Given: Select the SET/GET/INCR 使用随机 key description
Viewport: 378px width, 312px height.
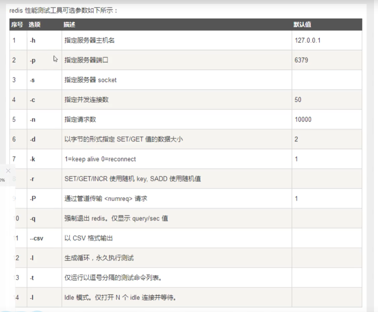Looking at the screenshot, I should (x=133, y=179).
